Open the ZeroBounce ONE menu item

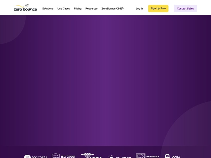tap(113, 9)
